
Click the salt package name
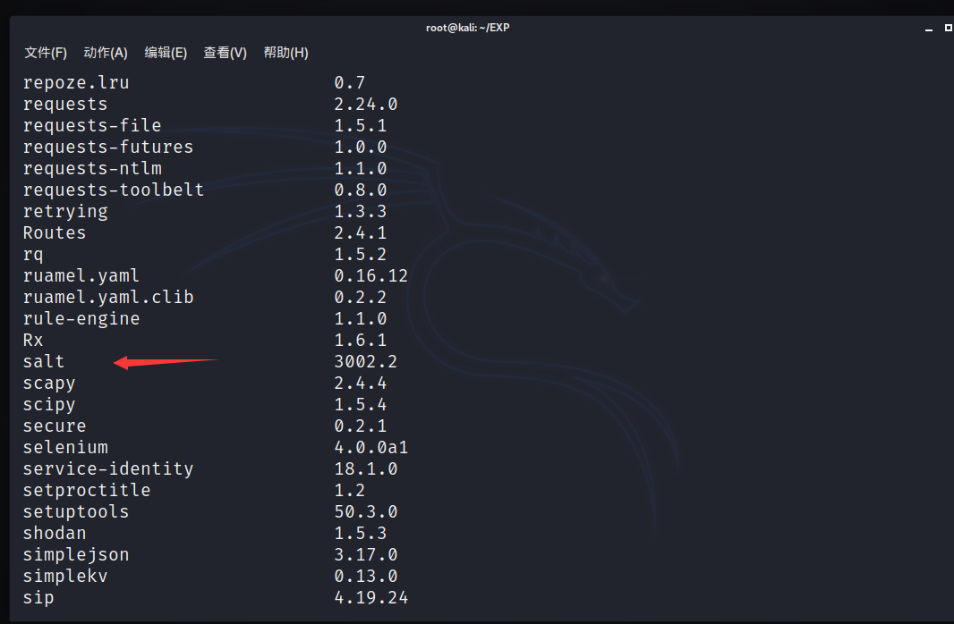44,362
